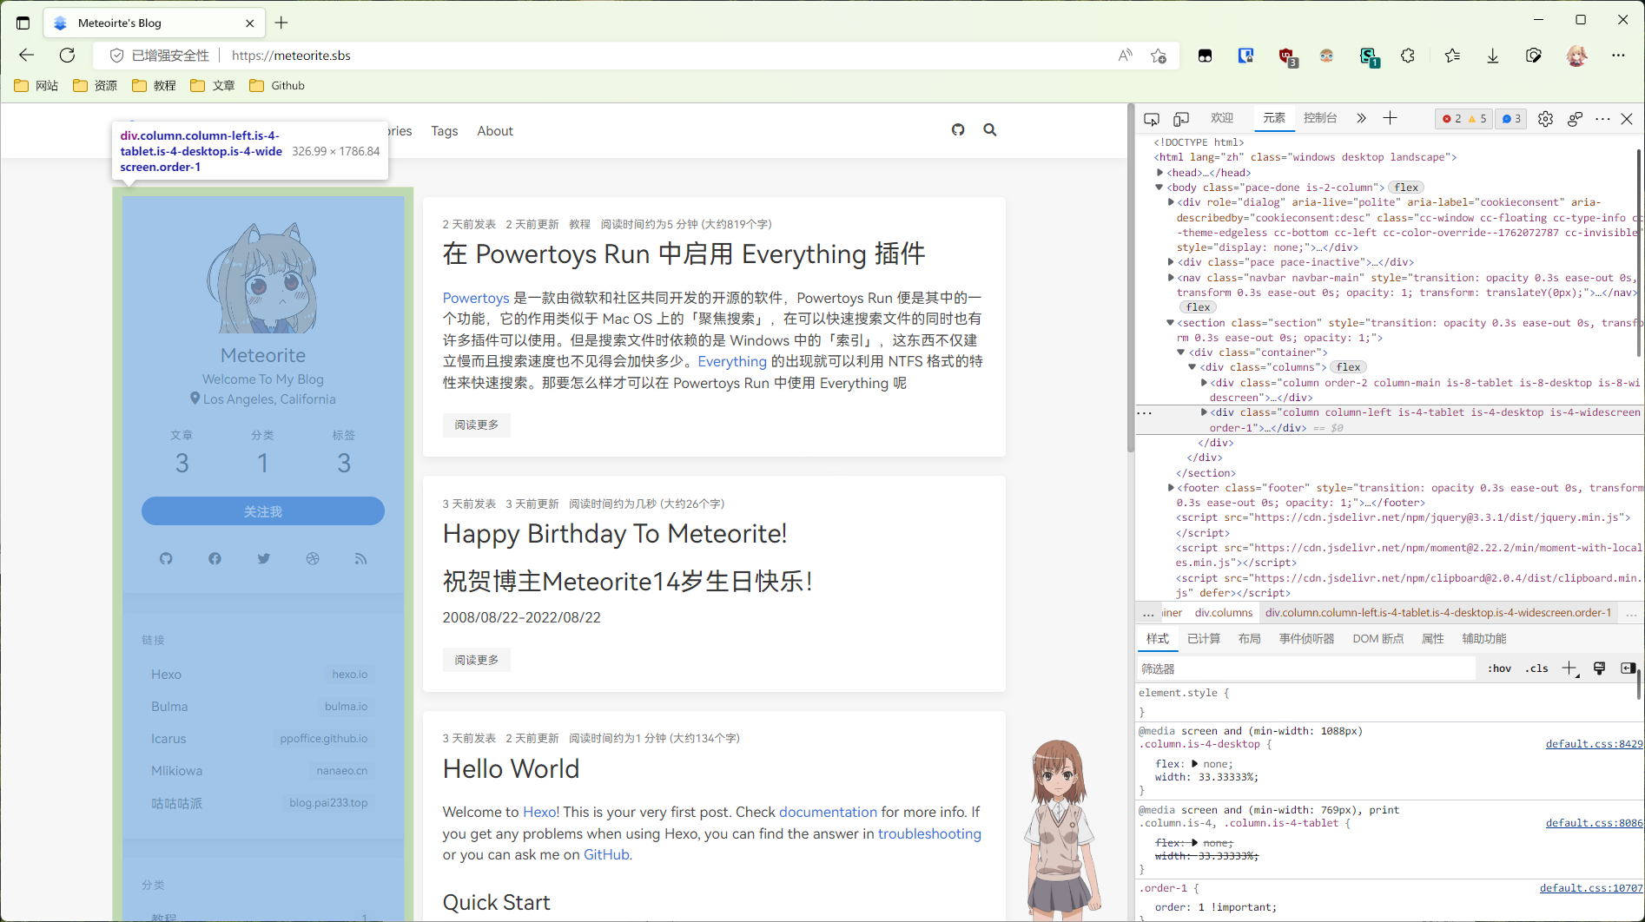This screenshot has height=922, width=1645.
Task: Open GitHub icon in the blog navbar
Action: 958,130
